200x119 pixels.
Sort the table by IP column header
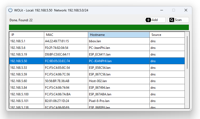click(27, 35)
